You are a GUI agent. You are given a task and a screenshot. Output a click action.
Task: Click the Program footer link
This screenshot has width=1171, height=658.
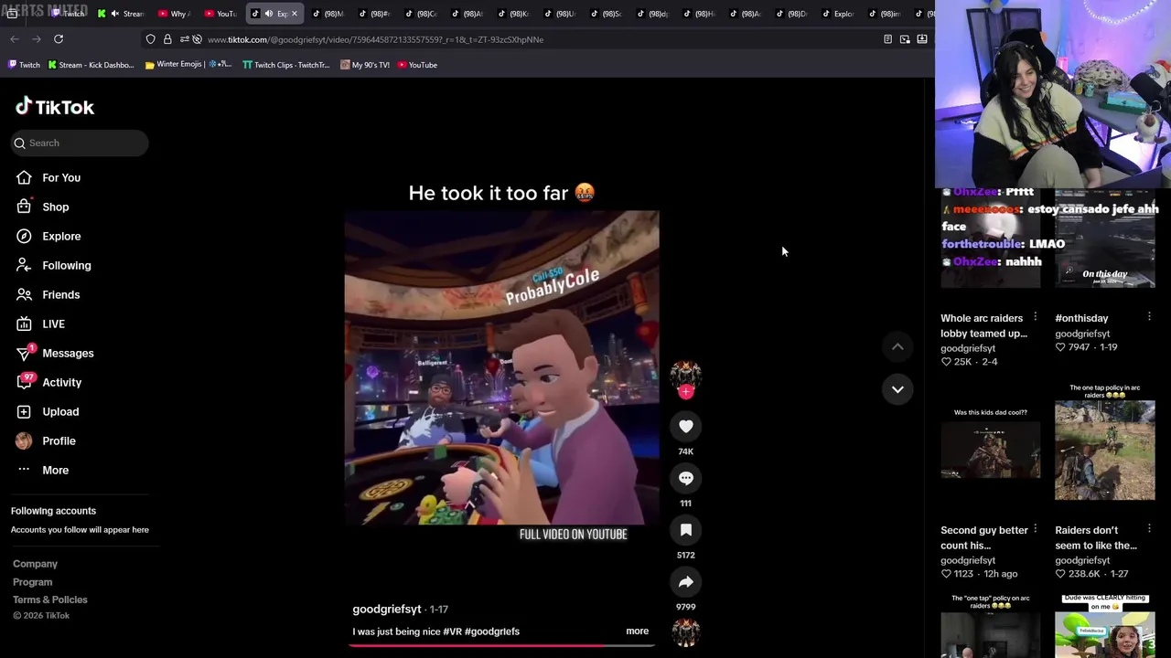click(x=32, y=582)
